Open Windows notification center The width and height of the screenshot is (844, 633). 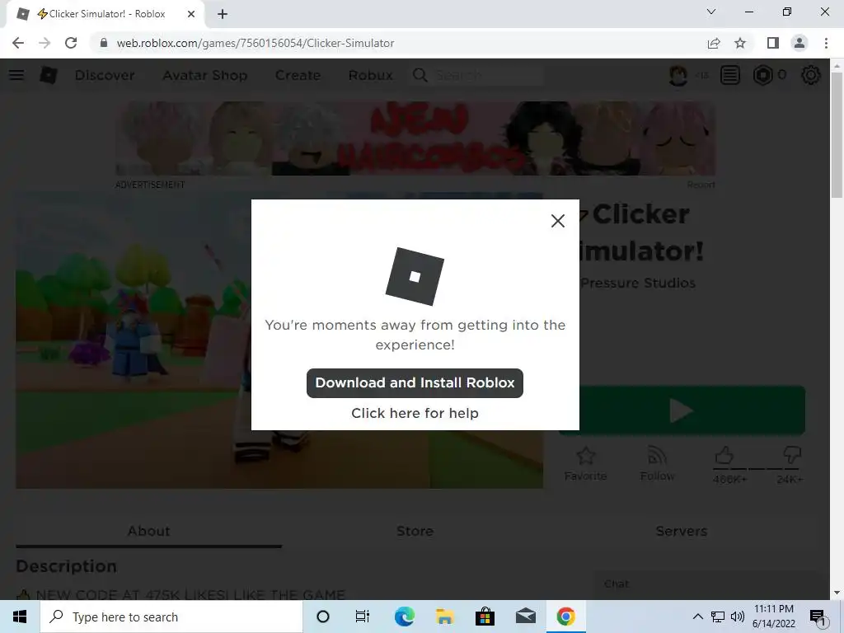(x=818, y=617)
